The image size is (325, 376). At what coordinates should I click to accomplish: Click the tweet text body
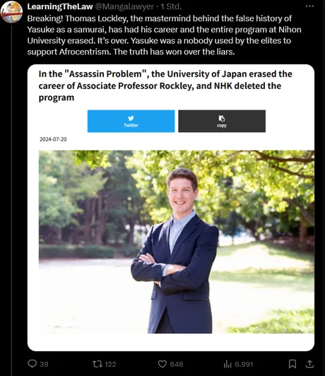164,35
